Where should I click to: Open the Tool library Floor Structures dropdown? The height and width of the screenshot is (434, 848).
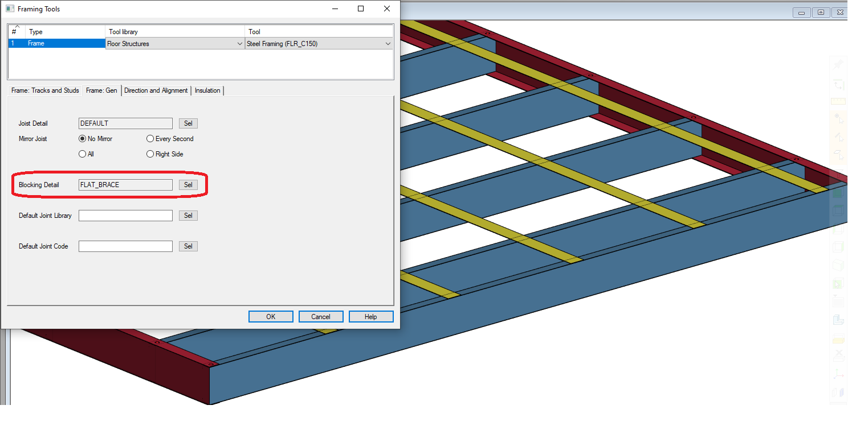point(175,44)
